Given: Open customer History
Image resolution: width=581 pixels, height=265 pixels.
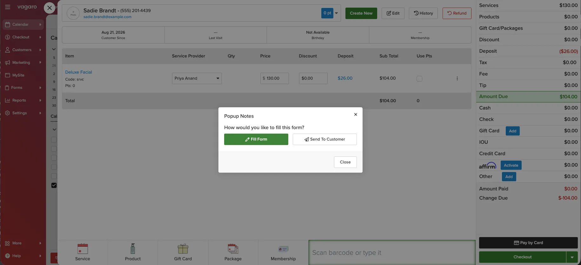Looking at the screenshot, I should (x=423, y=13).
